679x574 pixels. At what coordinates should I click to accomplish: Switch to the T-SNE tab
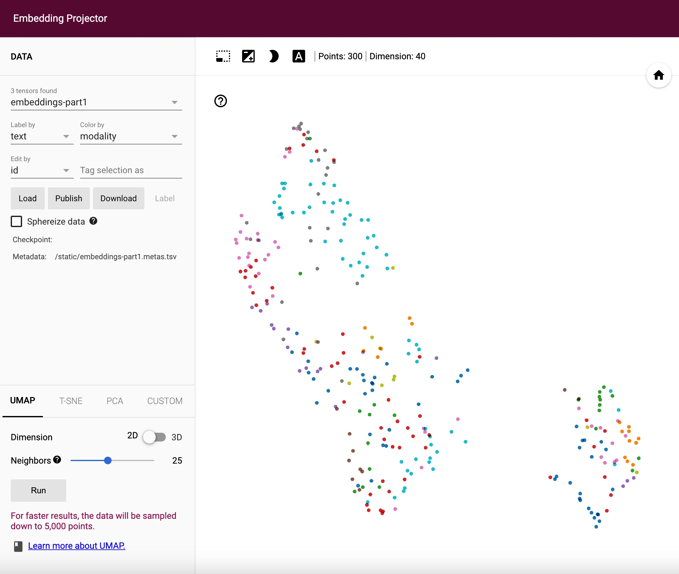[x=71, y=401]
